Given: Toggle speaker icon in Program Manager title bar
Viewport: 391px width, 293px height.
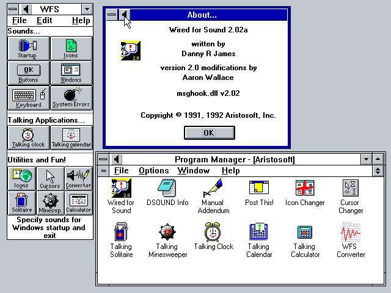Looking at the screenshot, I should pos(117,159).
